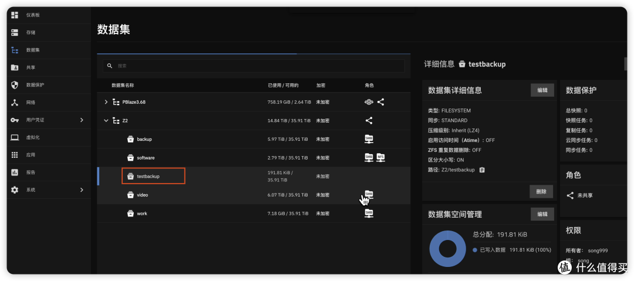Screen dimensions: 634x281
Task: Open the 仪表板 dashboard icon in sidebar
Action: pos(15,15)
